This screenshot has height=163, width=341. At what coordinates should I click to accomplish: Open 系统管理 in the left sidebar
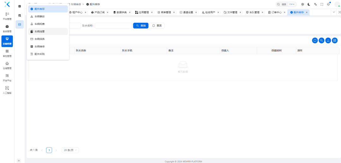tap(7, 29)
